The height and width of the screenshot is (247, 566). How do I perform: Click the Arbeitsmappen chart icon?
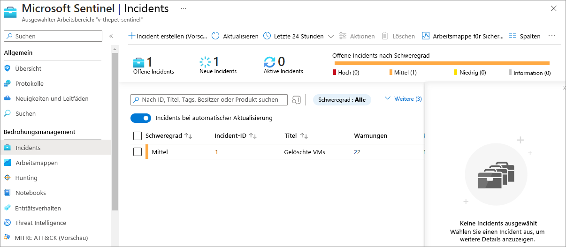(x=7, y=163)
